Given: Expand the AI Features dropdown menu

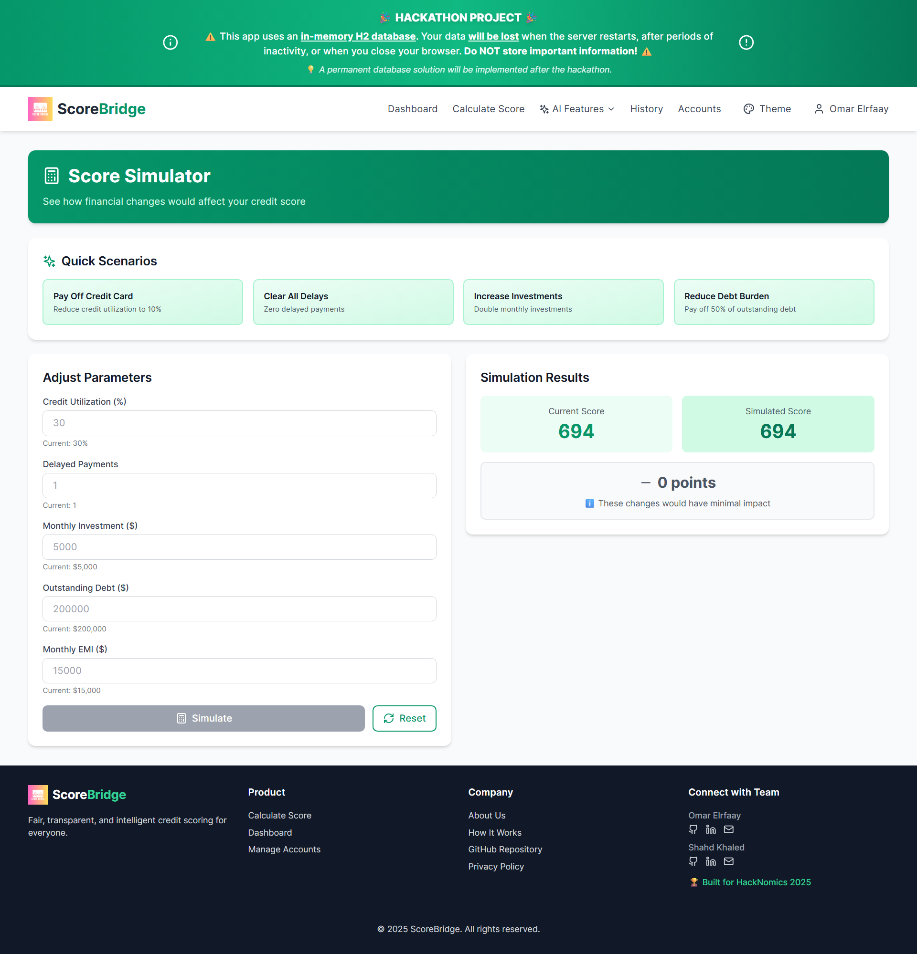Looking at the screenshot, I should [576, 109].
